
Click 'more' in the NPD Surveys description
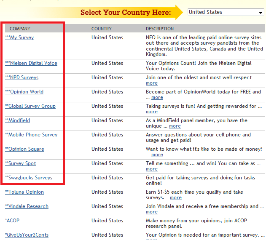(152, 83)
